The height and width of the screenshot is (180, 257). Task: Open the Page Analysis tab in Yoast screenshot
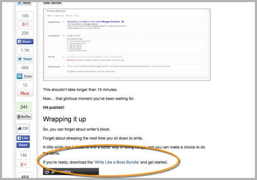59,16
